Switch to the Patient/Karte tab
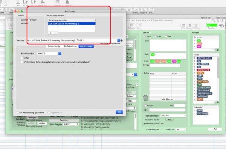Screen dimensions: 226x149 click(x=54, y=46)
